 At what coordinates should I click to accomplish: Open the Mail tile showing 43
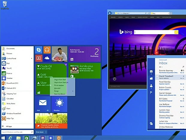(43, 104)
